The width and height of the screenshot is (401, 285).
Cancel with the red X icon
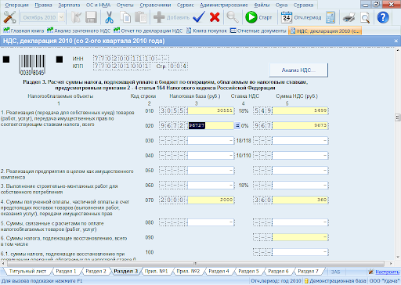tap(215, 17)
